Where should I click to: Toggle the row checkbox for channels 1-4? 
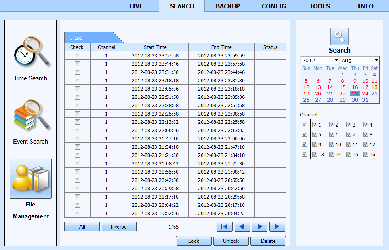coord(304,124)
